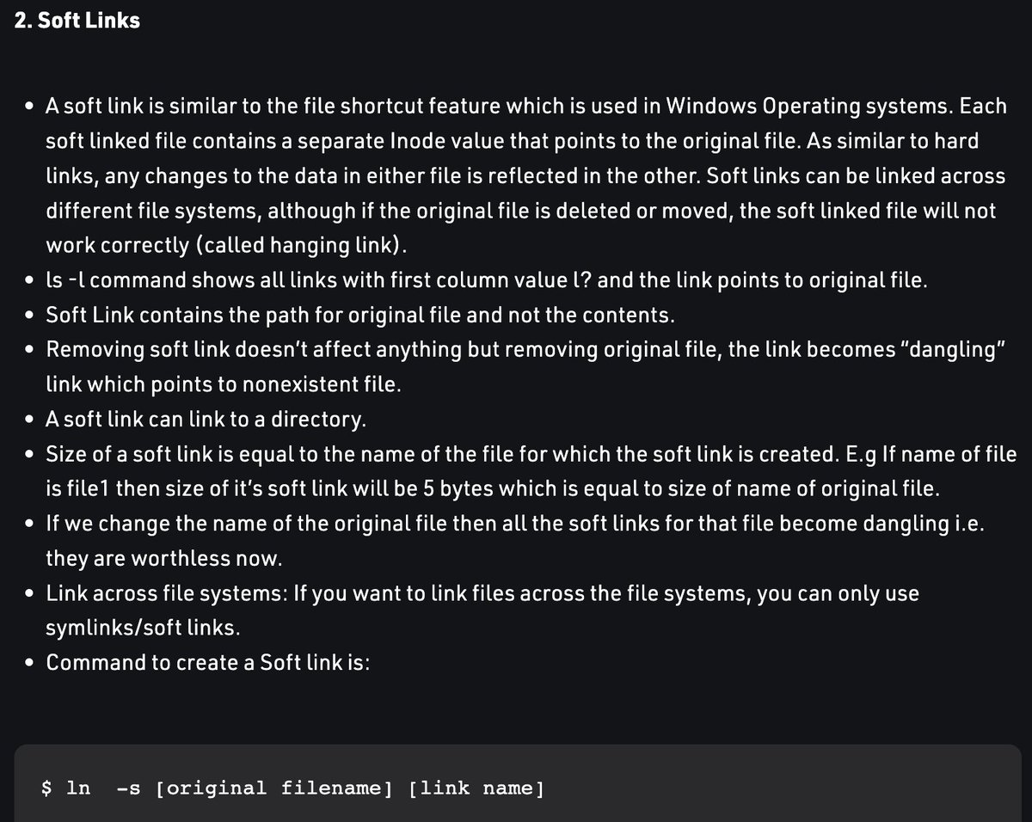Click the "$" prompt symbol in code block
Viewport: 1032px width, 822px height.
click(47, 788)
